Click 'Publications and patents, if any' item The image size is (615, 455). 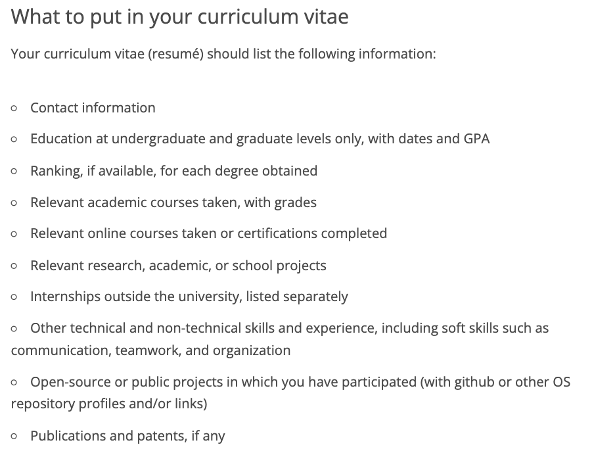127,436
